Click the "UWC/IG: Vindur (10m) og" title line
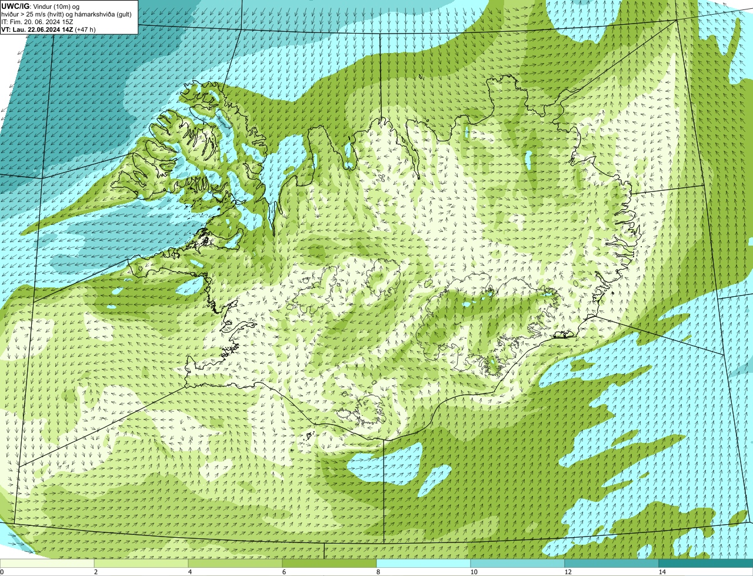The image size is (753, 576). click(41, 6)
